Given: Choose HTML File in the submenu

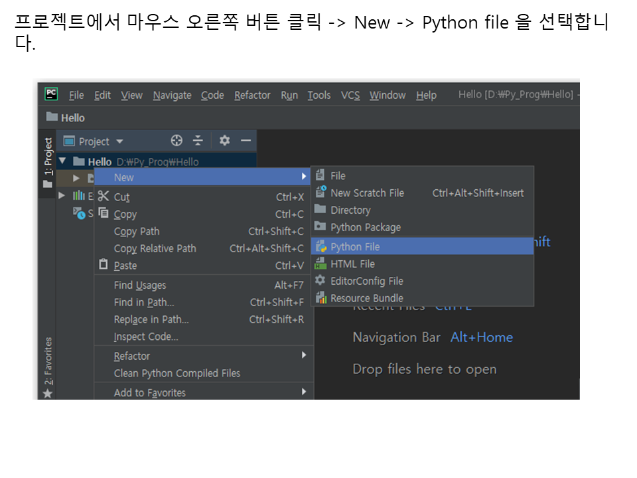Looking at the screenshot, I should (352, 264).
